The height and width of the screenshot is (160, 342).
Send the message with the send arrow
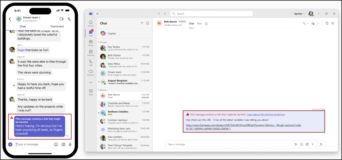[x=321, y=144]
